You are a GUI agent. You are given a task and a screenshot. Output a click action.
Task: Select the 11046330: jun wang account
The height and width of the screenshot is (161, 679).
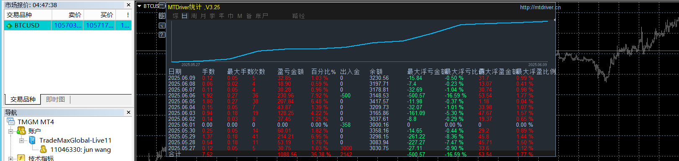(80, 150)
